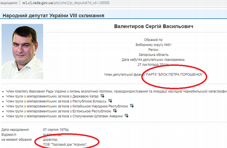Open icon next to Республікою Білорусь group
This screenshot has width=227, height=148.
pyautogui.click(x=110, y=101)
